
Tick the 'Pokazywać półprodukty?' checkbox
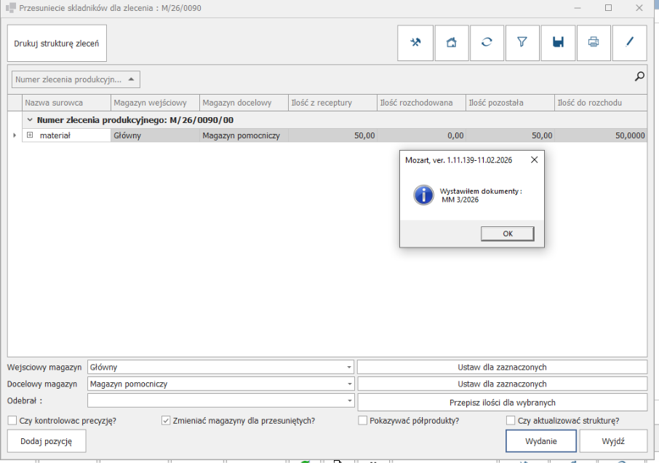363,420
